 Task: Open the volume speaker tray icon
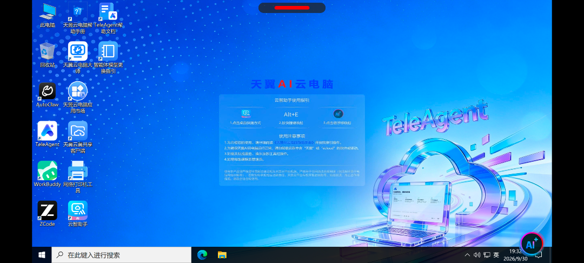[x=477, y=255]
